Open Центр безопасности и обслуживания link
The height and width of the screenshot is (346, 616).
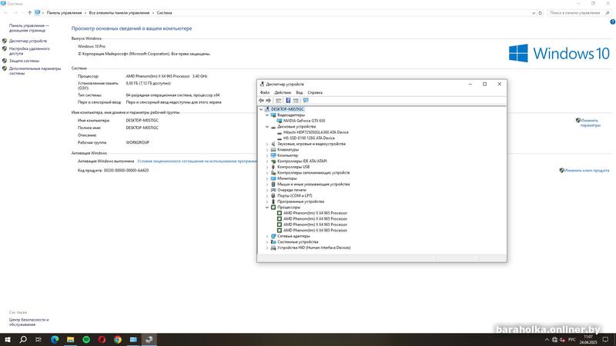pos(29,322)
